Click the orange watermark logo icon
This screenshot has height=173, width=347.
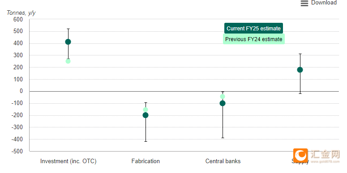tap(300, 156)
